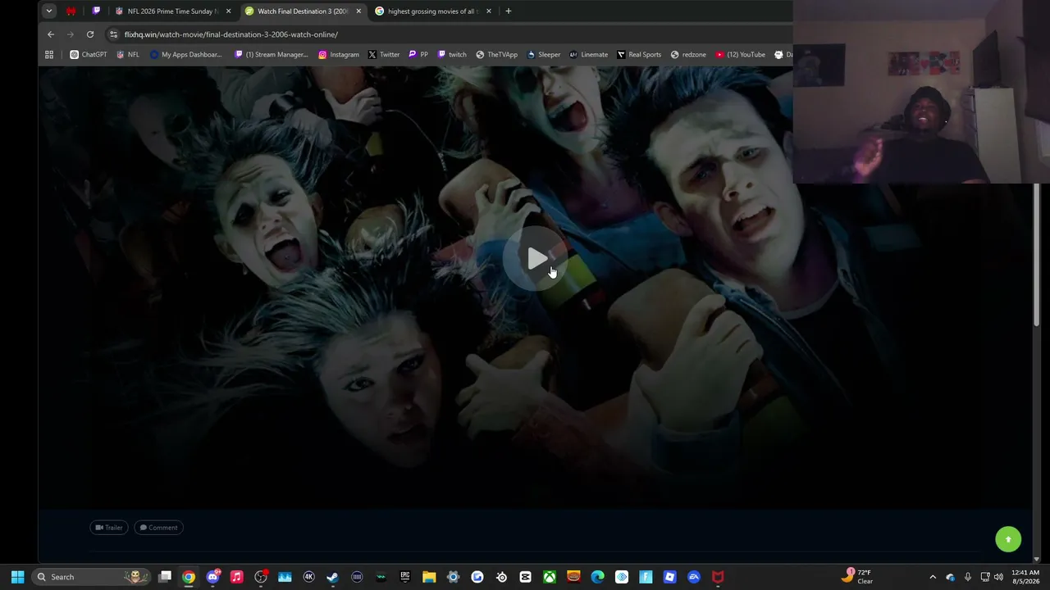Open the twitch bookmark

[x=452, y=55]
